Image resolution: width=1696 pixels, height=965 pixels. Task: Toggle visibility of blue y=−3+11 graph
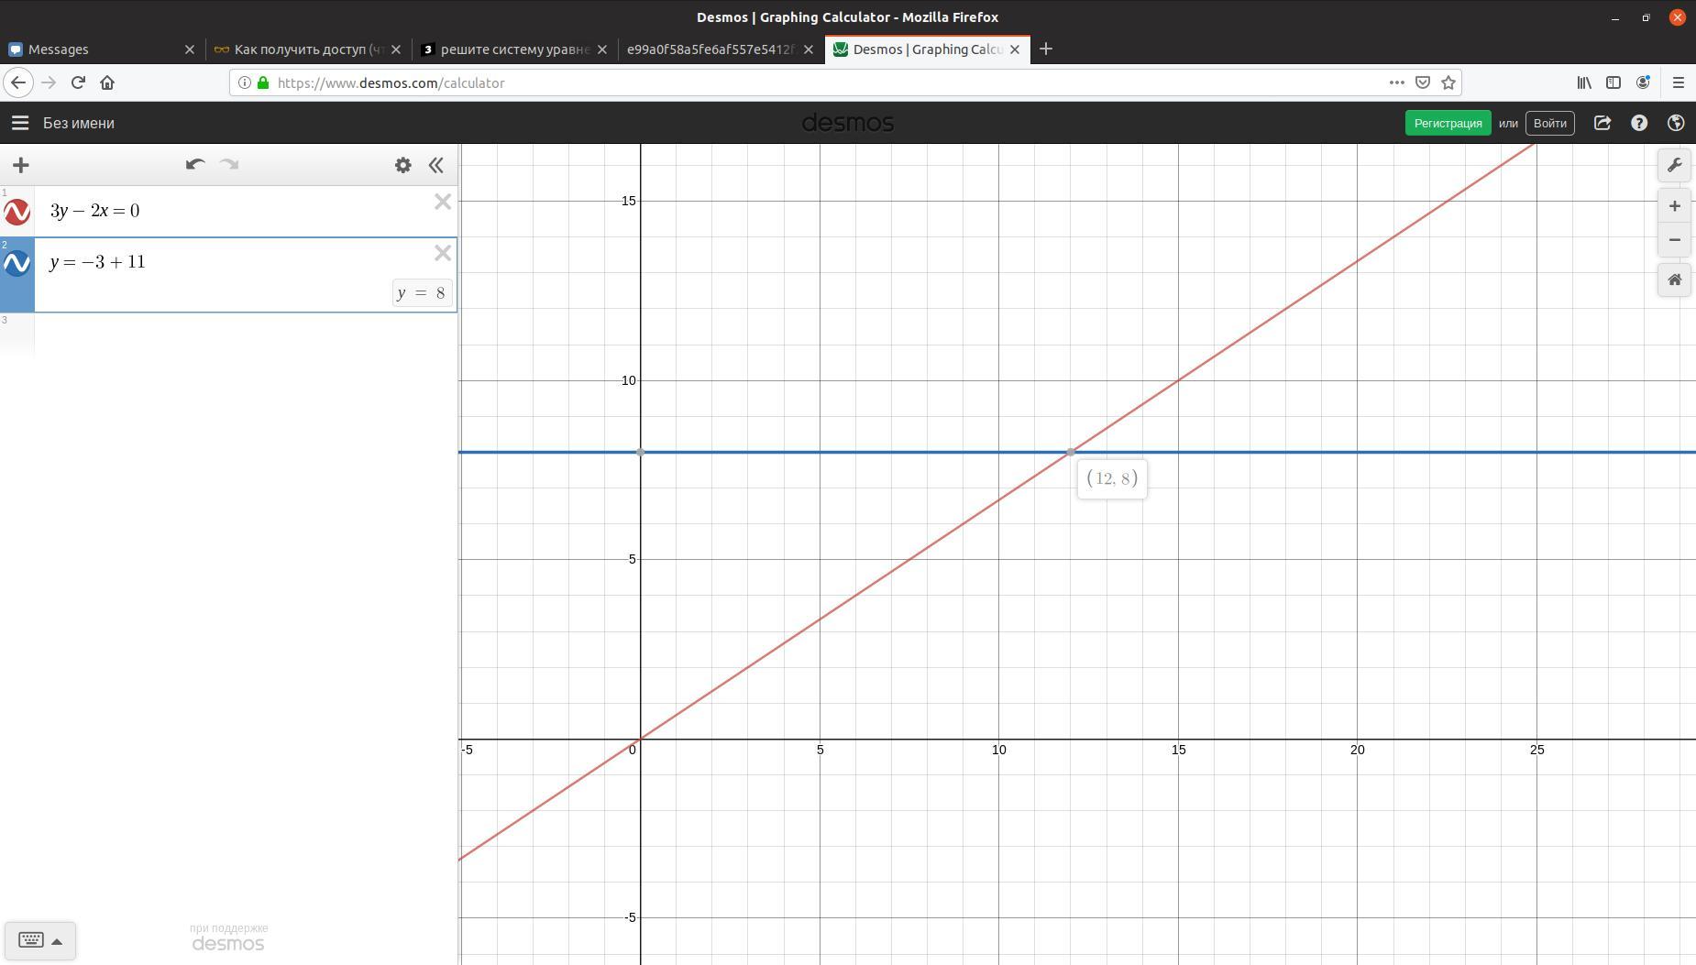coord(17,264)
